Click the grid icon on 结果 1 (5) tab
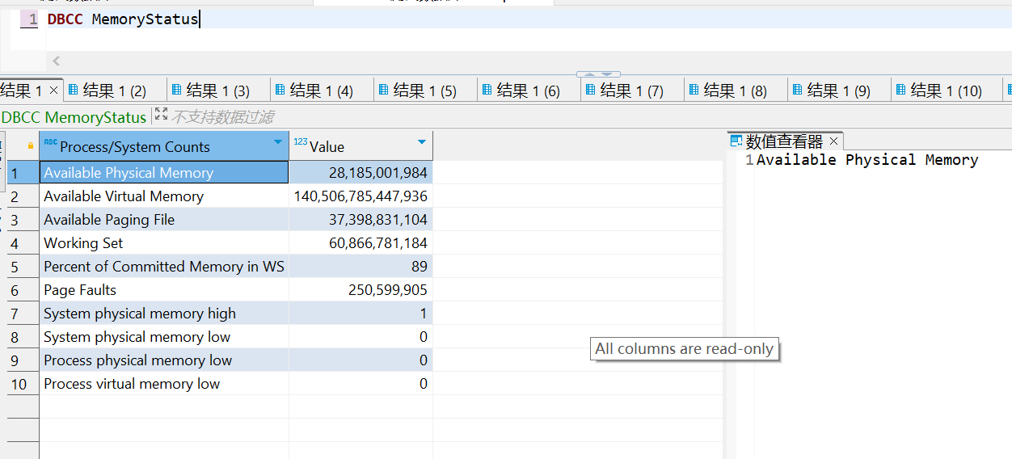The height and width of the screenshot is (459, 1012). coord(383,90)
